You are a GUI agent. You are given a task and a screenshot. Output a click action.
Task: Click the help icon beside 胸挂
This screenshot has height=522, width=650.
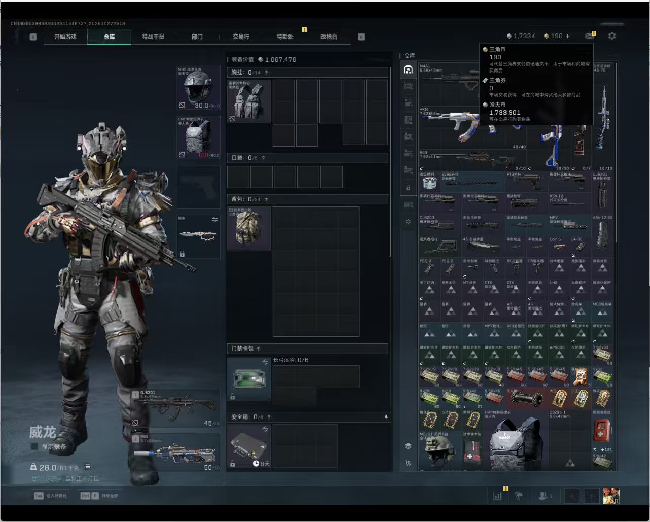[266, 73]
